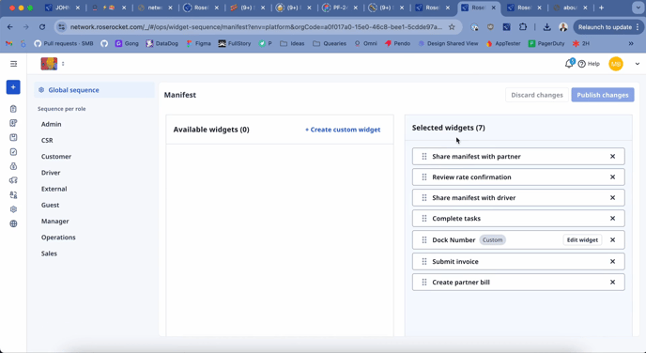Go back with the browser back arrow
646x353 pixels.
[10, 27]
